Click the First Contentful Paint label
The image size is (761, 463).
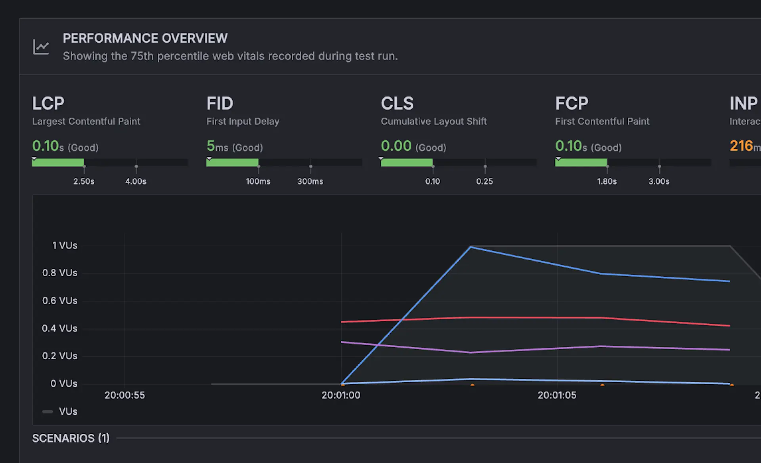click(602, 121)
